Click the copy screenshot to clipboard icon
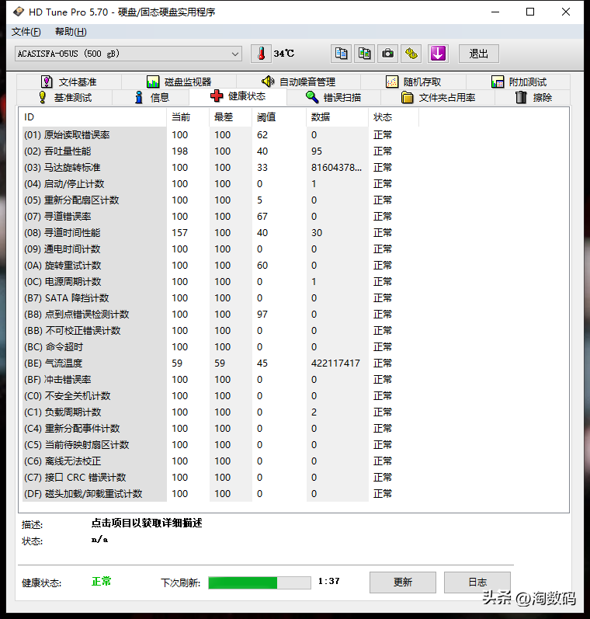 (x=364, y=54)
